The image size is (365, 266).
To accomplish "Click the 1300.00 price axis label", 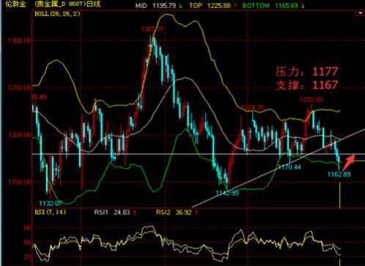I will [x=20, y=40].
